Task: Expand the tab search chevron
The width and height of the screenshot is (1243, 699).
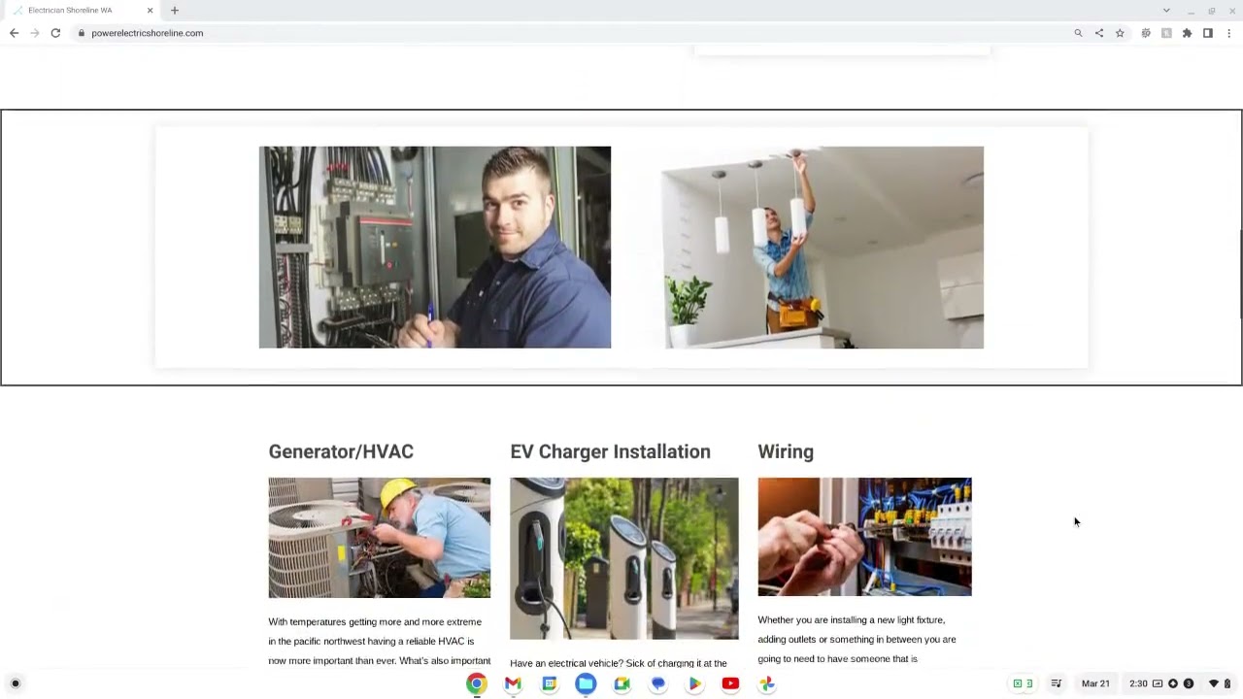Action: pos(1166,10)
